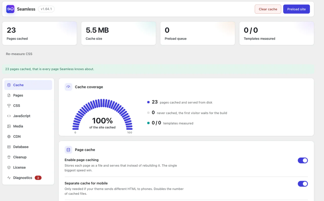Go to the CSS settings tab
The width and height of the screenshot is (324, 201).
pos(28,106)
